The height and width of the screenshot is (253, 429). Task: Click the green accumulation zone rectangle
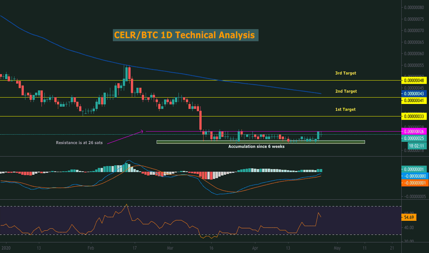pos(261,142)
